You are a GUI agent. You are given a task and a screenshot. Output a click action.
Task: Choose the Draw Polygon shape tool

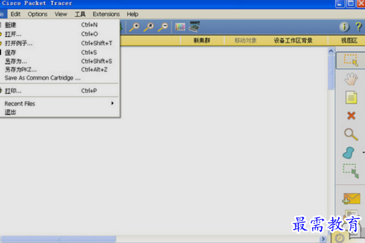point(349,152)
